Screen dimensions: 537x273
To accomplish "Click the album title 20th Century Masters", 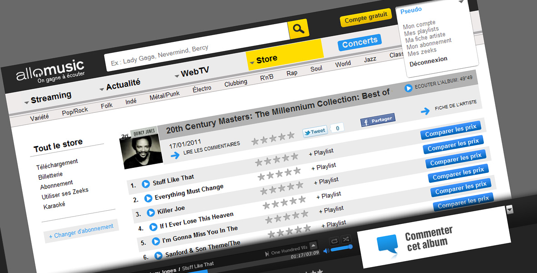I will point(278,111).
